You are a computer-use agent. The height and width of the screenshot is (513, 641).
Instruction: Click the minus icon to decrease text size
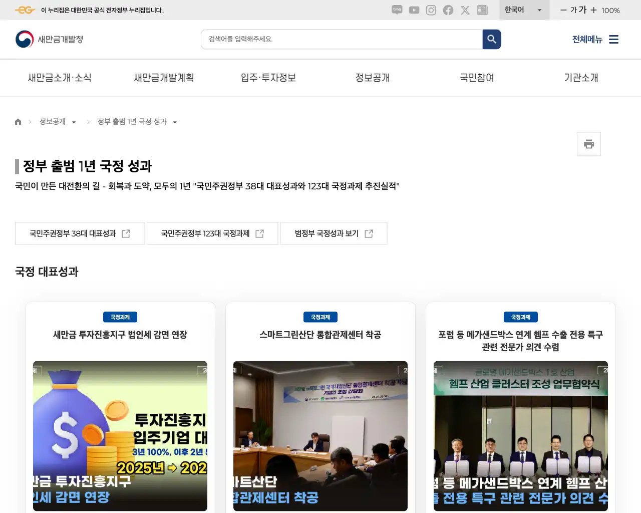tap(563, 10)
